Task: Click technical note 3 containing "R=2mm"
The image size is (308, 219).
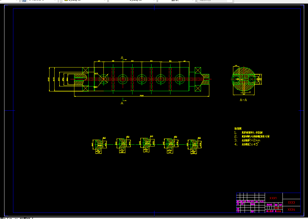Action: pos(247,140)
